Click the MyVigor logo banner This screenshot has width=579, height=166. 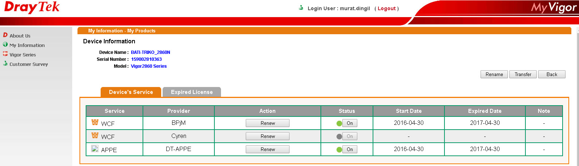[x=553, y=8]
